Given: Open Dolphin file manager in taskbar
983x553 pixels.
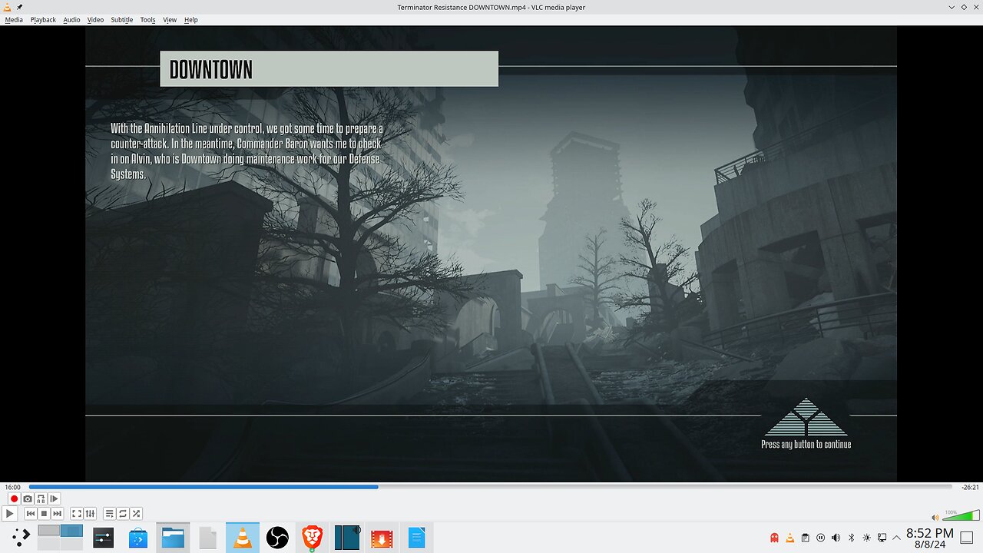Looking at the screenshot, I should (173, 538).
